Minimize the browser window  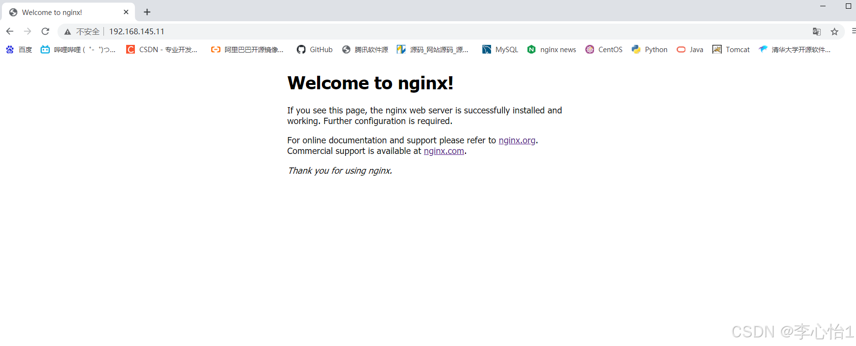[x=823, y=6]
